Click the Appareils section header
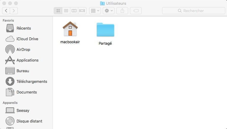Viewport: 227px width, 129px height. [10, 103]
